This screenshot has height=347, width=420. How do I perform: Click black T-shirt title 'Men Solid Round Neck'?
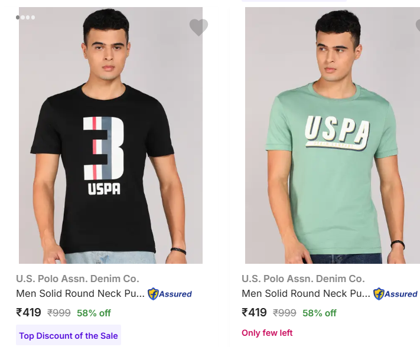80,294
